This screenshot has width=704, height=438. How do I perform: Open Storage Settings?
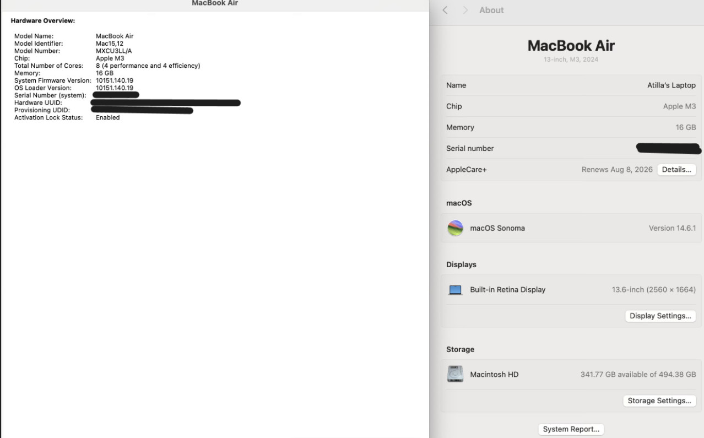coord(659,401)
